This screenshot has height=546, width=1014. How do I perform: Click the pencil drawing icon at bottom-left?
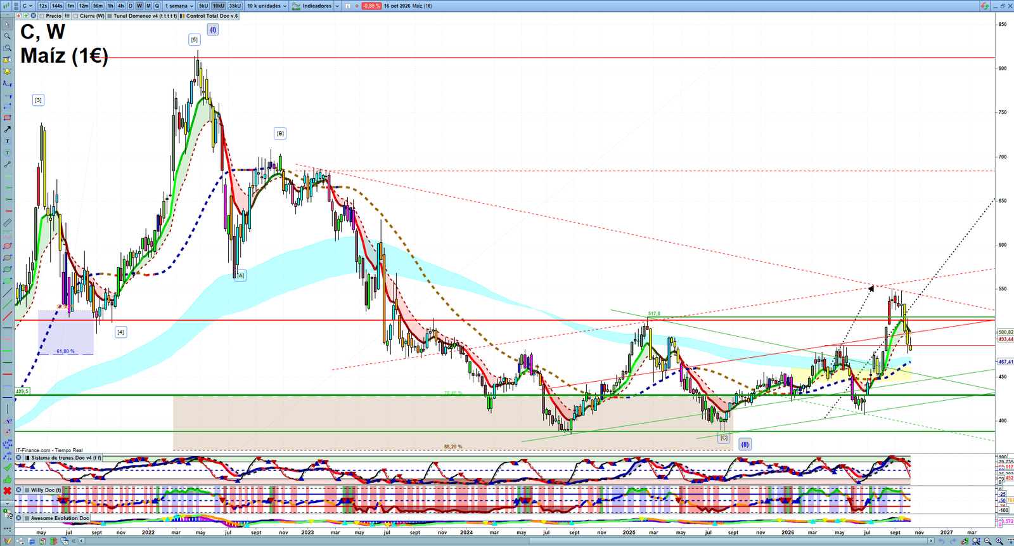click(x=8, y=541)
